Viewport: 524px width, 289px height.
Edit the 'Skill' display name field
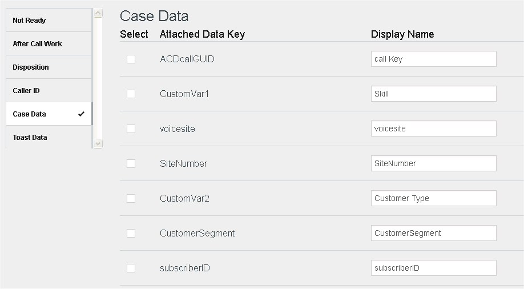click(x=433, y=94)
